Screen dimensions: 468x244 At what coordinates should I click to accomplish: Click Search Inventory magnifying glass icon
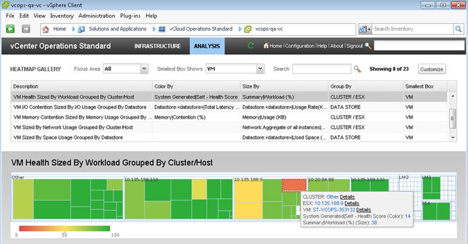point(458,29)
